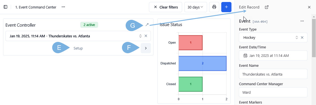Toggle the sidebar panel icon

click(5, 7)
